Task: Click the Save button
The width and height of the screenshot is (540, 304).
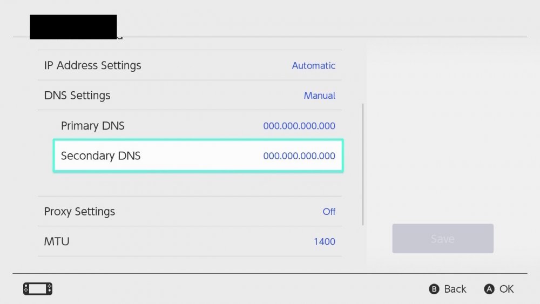Action: (x=443, y=239)
